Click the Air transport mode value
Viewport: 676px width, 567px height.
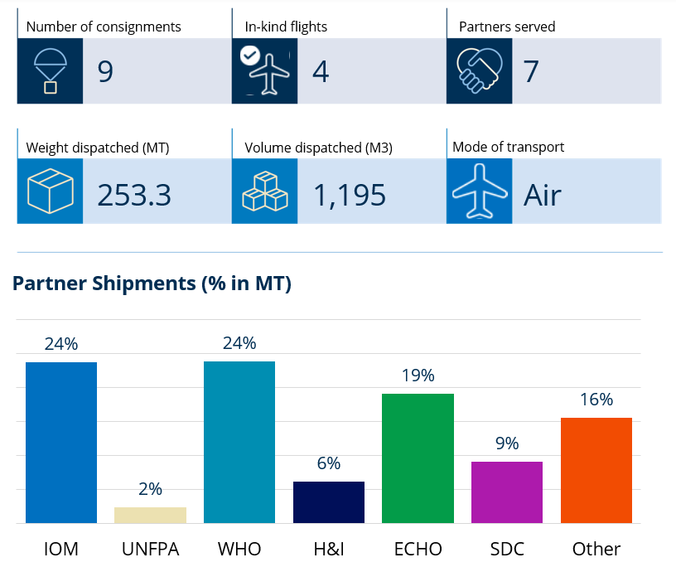[543, 195]
